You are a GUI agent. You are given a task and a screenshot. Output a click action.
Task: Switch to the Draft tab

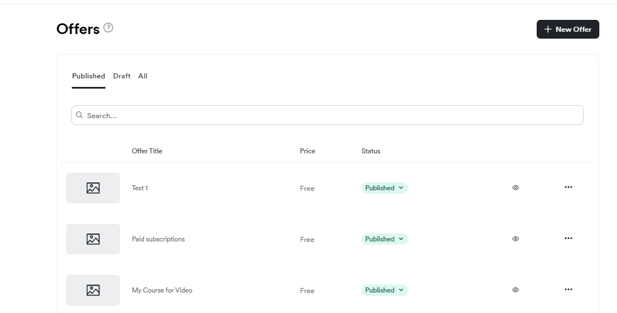121,76
